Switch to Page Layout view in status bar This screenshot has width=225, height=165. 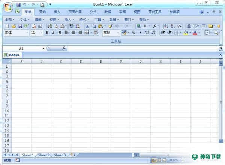tap(159, 160)
